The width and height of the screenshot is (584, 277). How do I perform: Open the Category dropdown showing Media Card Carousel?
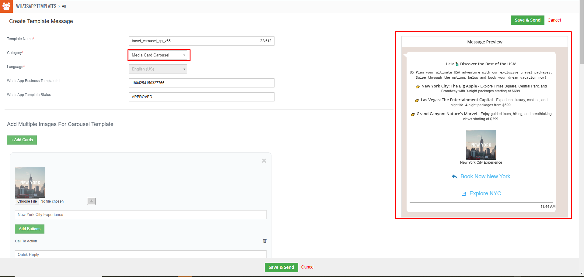coord(158,55)
